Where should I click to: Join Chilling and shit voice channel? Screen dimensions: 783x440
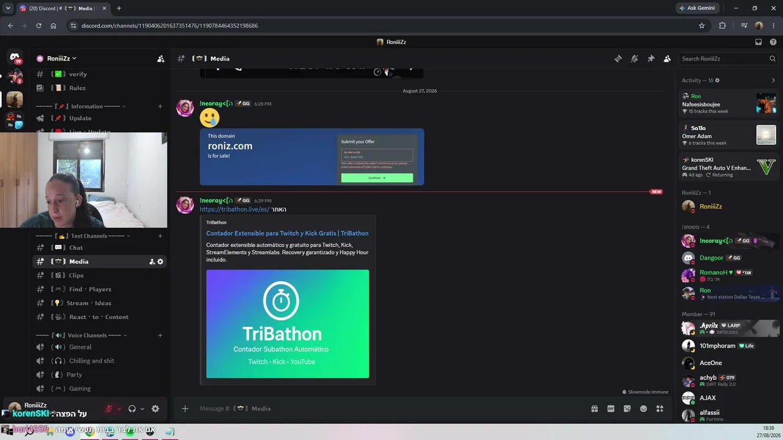pos(98,361)
